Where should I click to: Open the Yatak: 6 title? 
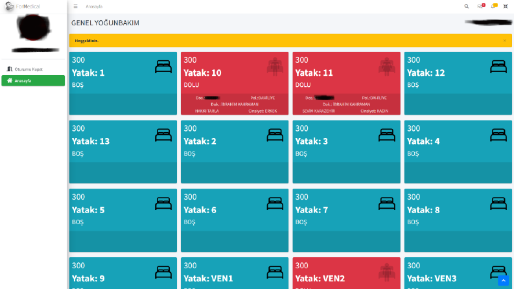pyautogui.click(x=200, y=210)
